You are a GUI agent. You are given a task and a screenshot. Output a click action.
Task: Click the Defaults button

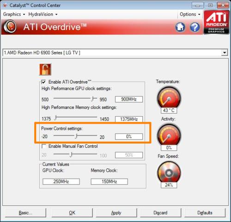(205, 213)
